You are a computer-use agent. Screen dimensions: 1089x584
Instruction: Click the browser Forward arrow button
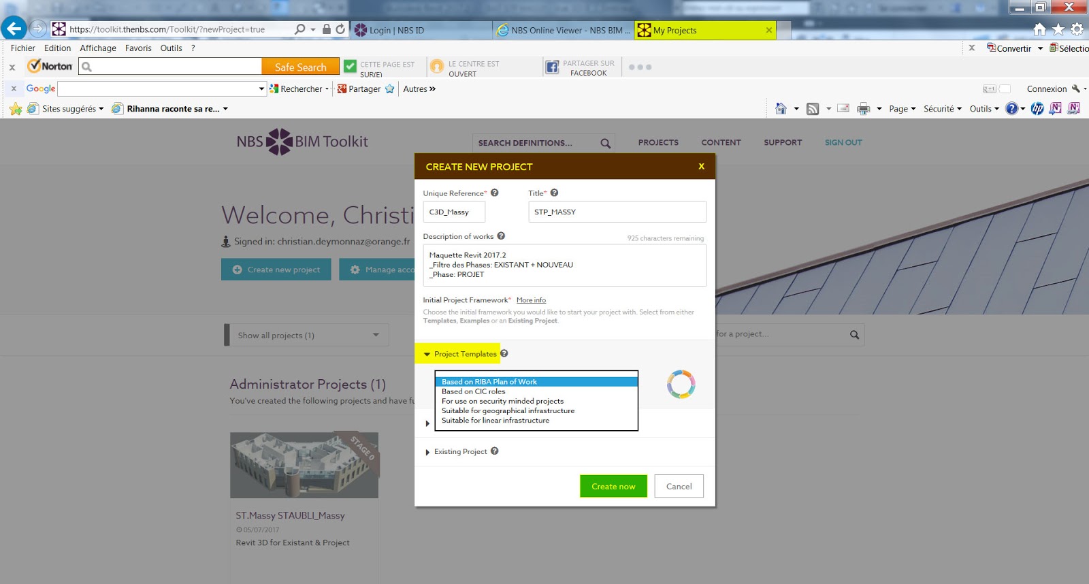click(39, 29)
